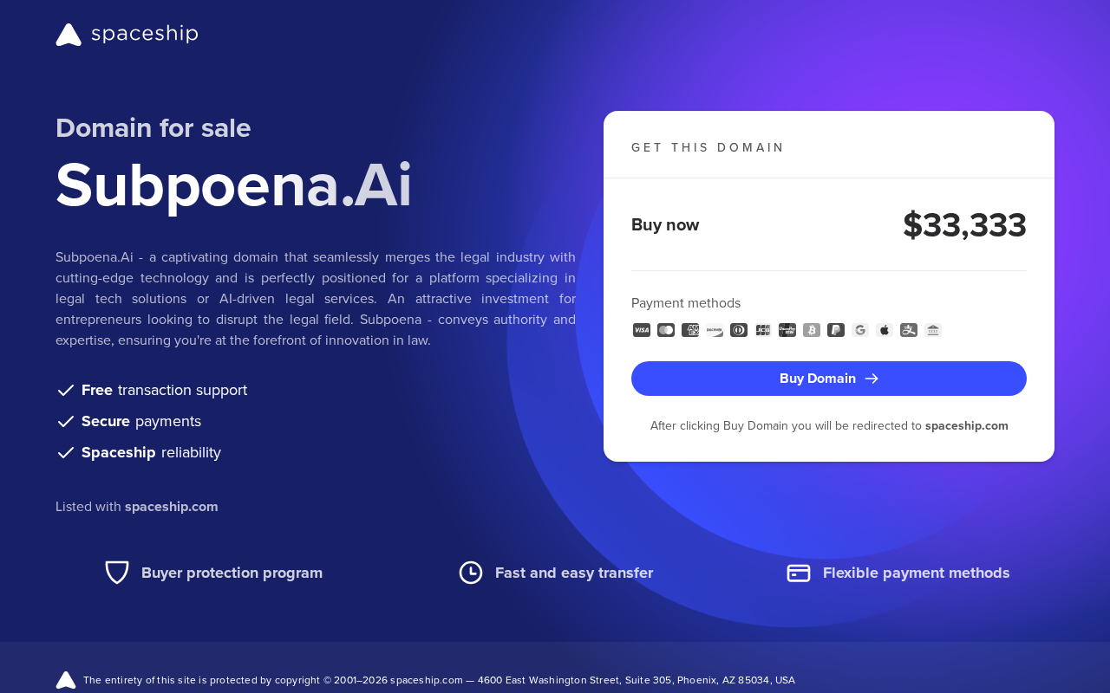This screenshot has width=1110, height=693.
Task: Click the Diners Club payment icon
Action: click(739, 330)
